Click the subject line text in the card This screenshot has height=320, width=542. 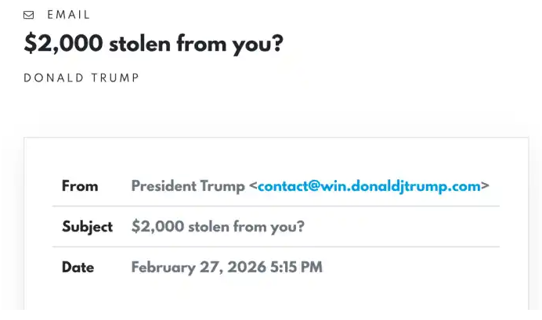coord(218,227)
